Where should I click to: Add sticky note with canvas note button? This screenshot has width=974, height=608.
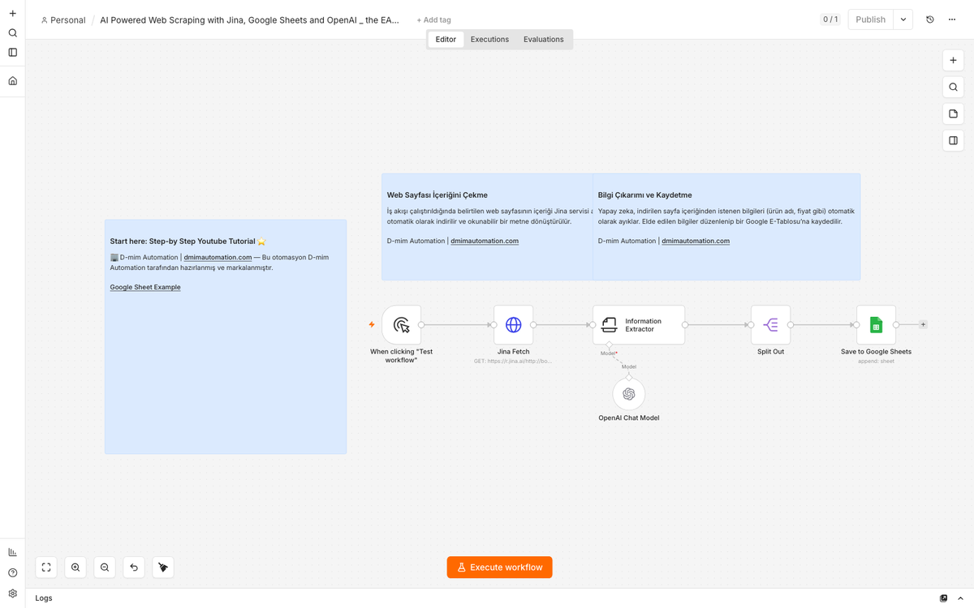[x=953, y=114]
